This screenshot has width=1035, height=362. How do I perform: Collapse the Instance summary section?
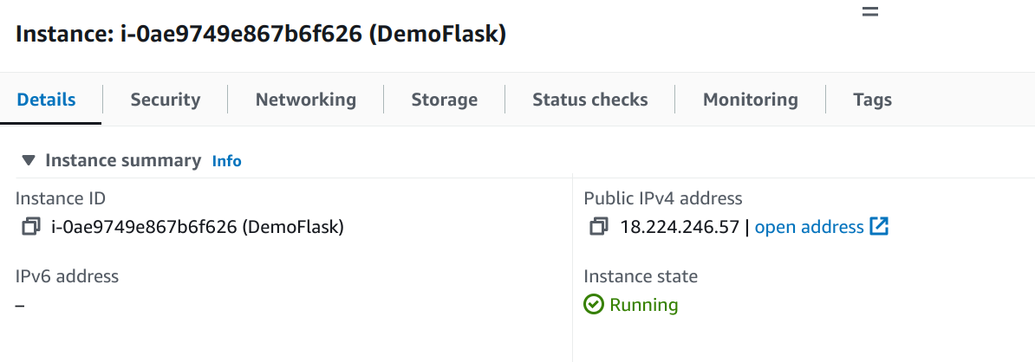[28, 160]
